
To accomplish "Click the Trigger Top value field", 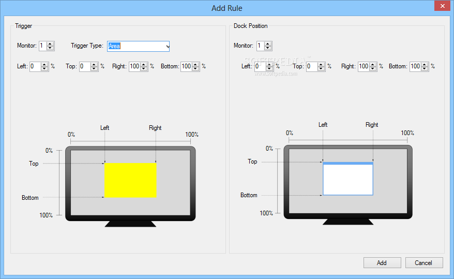I will (85, 67).
